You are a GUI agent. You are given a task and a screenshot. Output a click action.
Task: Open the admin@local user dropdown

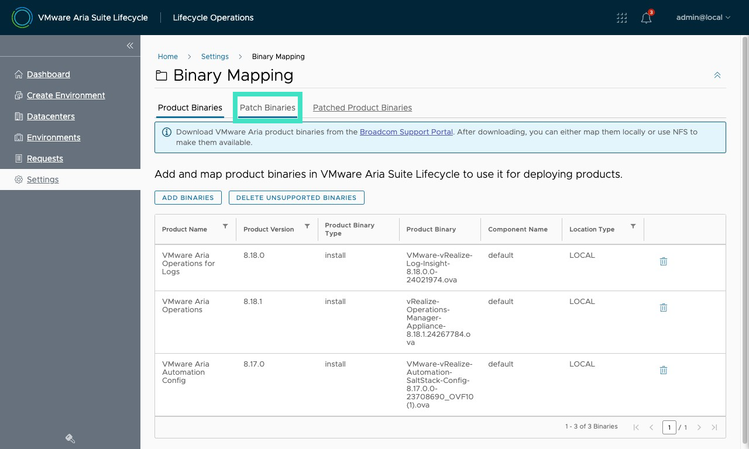pyautogui.click(x=703, y=18)
